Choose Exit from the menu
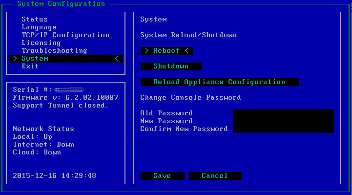The width and height of the screenshot is (352, 195). pyautogui.click(x=30, y=66)
